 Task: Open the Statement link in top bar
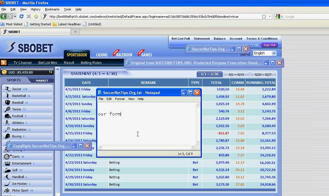pos(202,39)
